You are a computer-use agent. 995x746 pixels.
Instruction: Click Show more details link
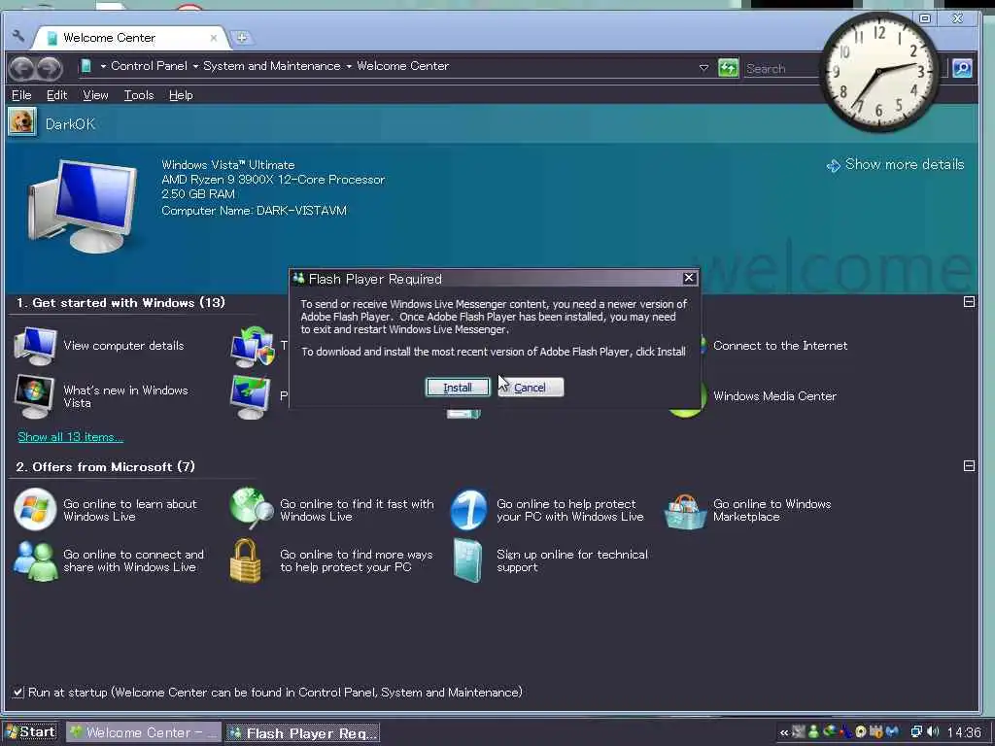895,165
